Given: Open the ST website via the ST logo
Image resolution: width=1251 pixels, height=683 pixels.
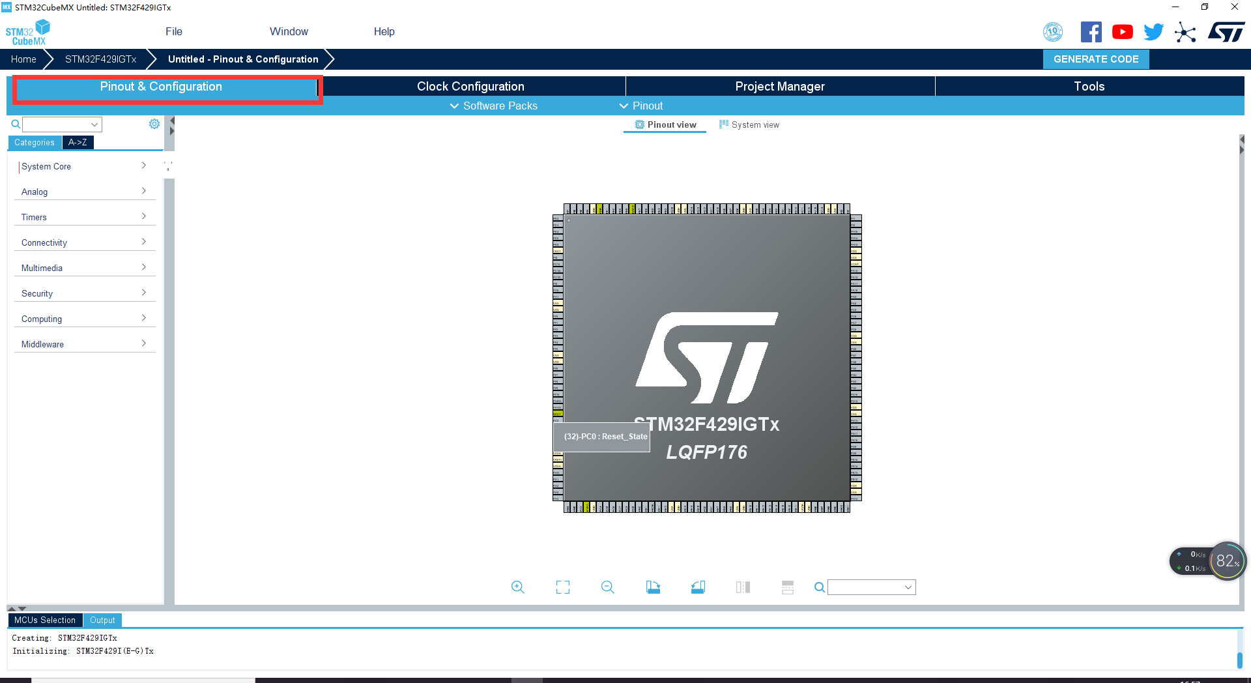Looking at the screenshot, I should coord(1226,31).
